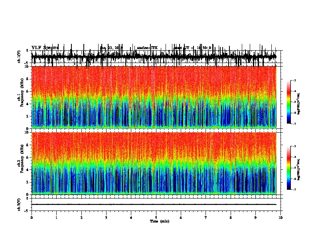Click the "ch.1(V)" waveform axis label
This screenshot has height=244, width=316.
click(x=19, y=57)
